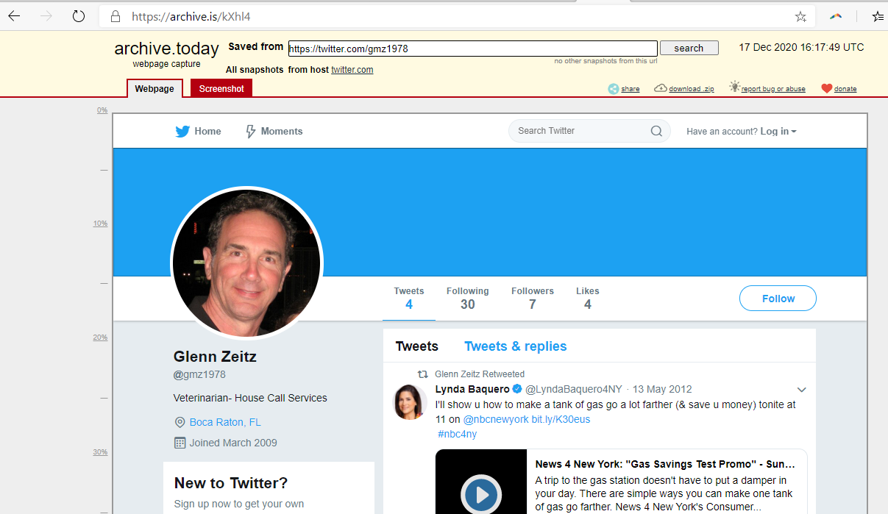The height and width of the screenshot is (514, 888).
Task: Click the archive search button
Action: [689, 49]
